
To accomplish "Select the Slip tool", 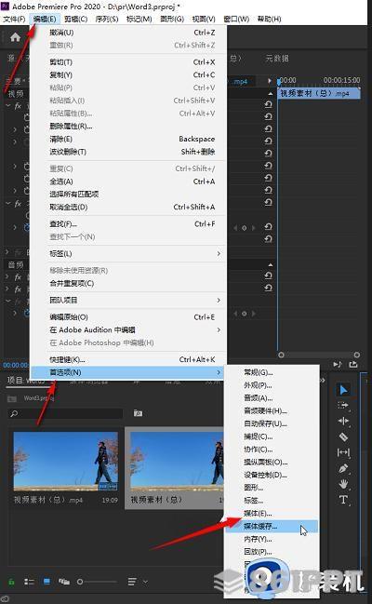I will 343,452.
